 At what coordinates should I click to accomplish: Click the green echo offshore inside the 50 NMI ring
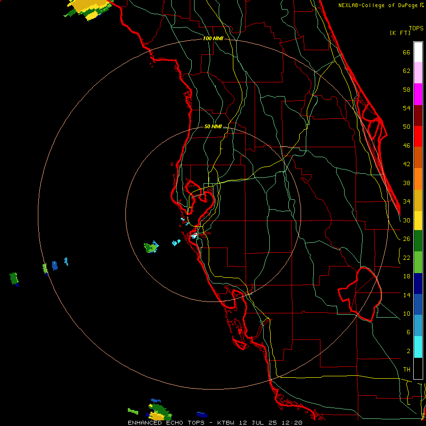coord(151,247)
